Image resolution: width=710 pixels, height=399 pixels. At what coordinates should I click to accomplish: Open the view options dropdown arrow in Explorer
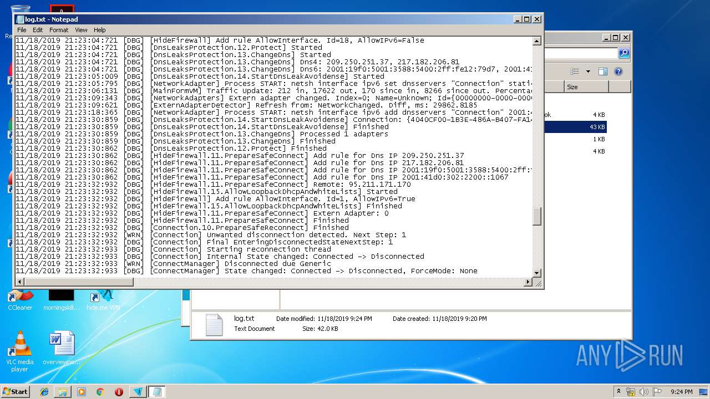(588, 71)
